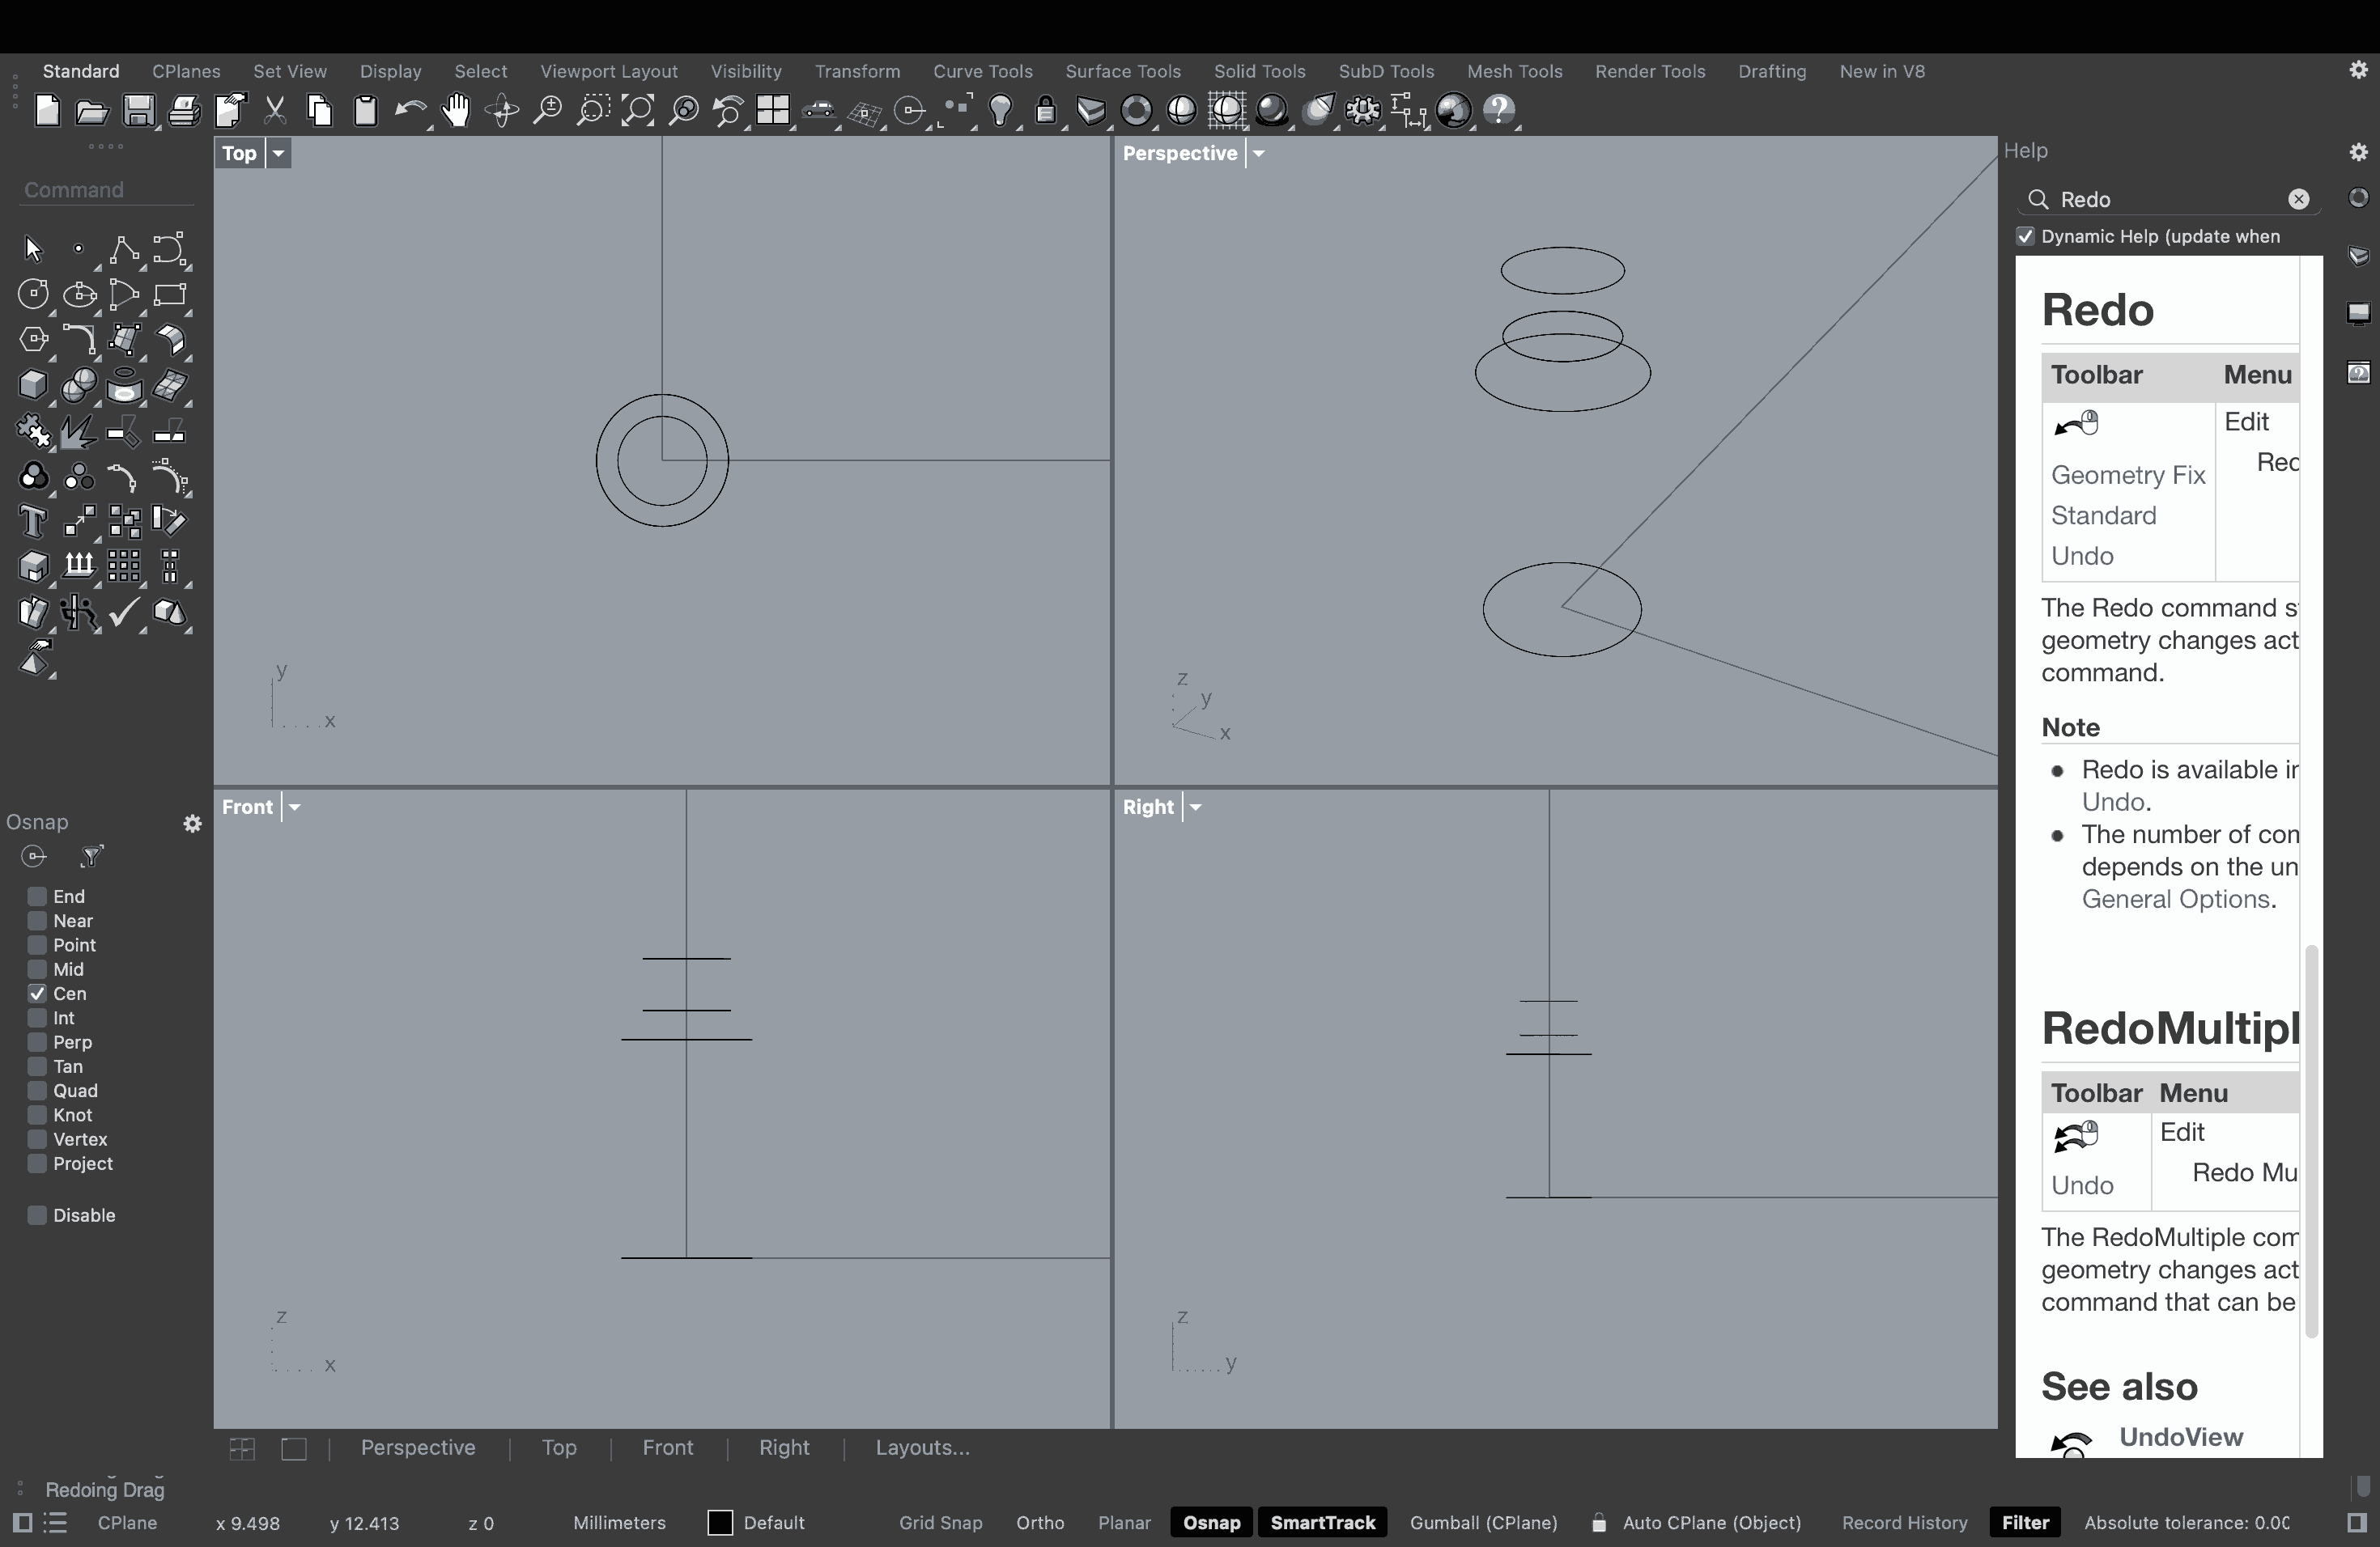The image size is (2380, 1547).
Task: Select the Text tool icon
Action: click(x=32, y=521)
